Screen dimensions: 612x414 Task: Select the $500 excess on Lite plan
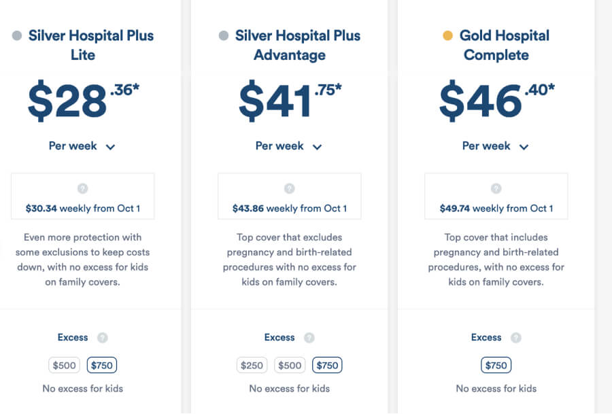(x=64, y=365)
